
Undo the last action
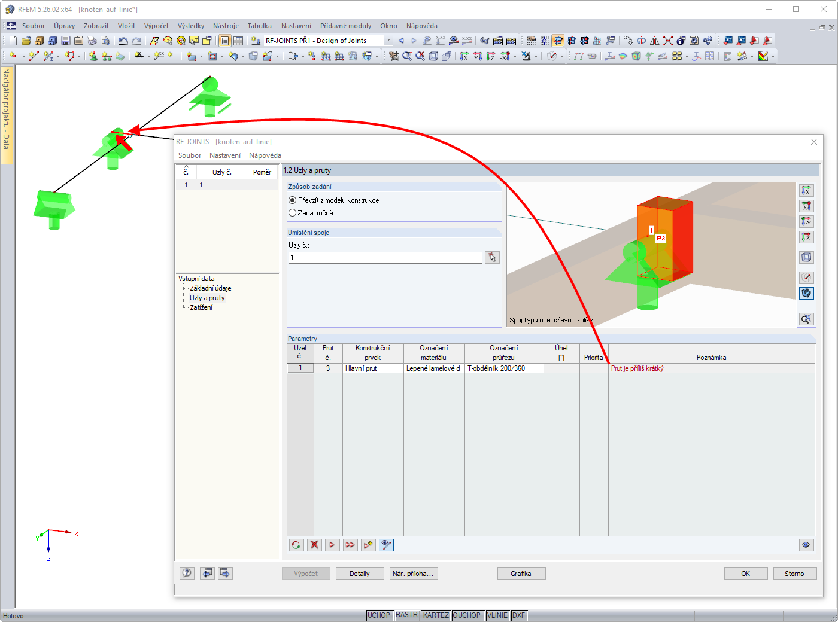pos(123,41)
